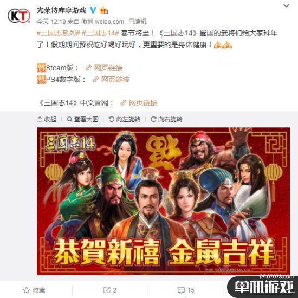
Task: View large image with 查看大图
Action: tap(83, 119)
